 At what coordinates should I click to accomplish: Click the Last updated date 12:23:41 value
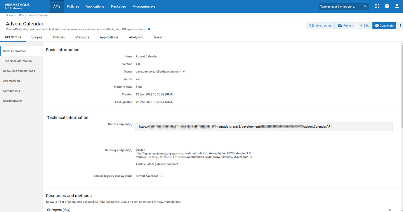click(154, 102)
